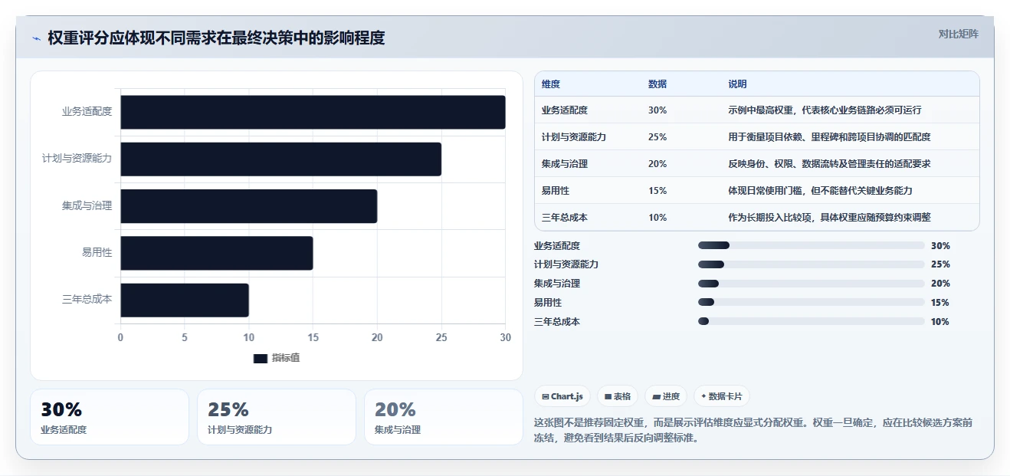The height and width of the screenshot is (476, 1010).
Task: Click the 20% 集成与治理 data card
Action: tap(444, 417)
